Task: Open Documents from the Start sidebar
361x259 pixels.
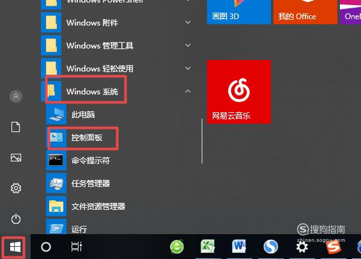Action: click(16, 127)
